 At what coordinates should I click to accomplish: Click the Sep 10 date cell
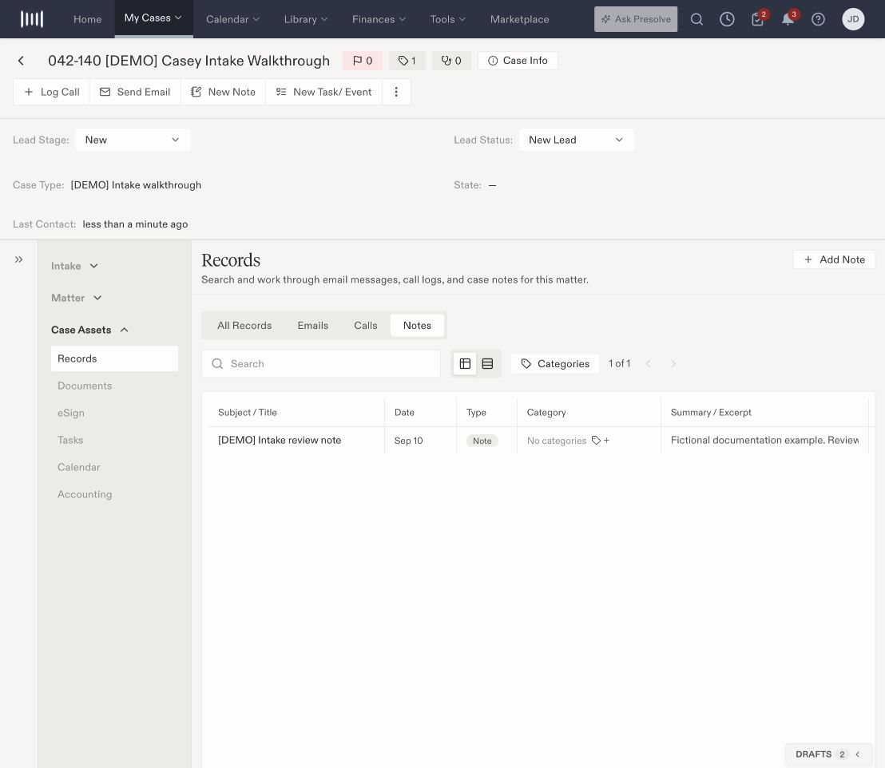click(x=408, y=441)
